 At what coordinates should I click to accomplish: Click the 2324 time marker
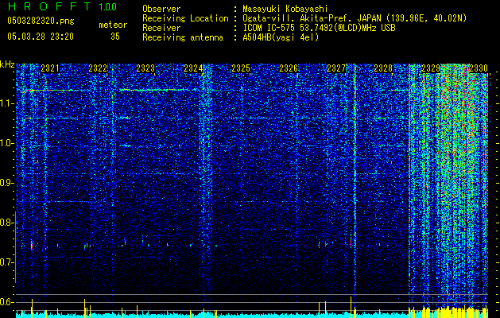[x=193, y=68]
